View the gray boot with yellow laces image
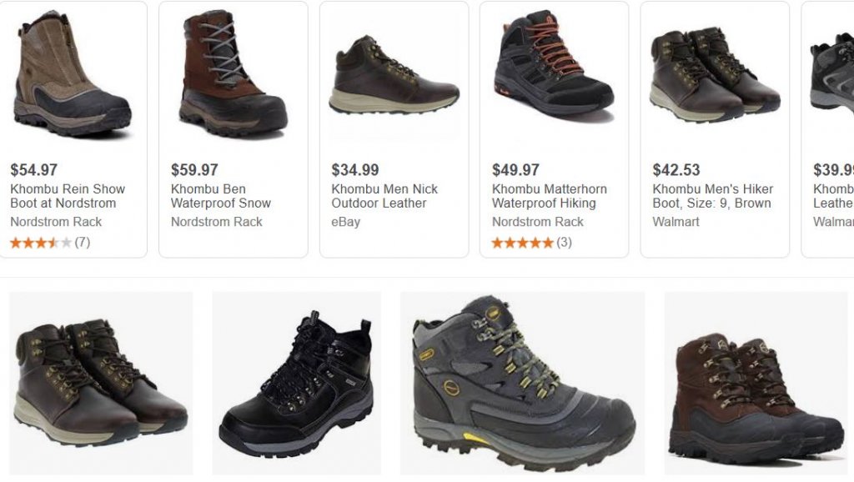The height and width of the screenshot is (482, 854). click(522, 383)
